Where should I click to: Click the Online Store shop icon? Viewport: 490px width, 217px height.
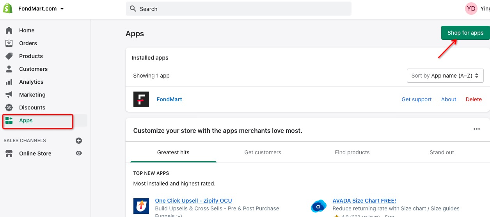tap(9, 153)
